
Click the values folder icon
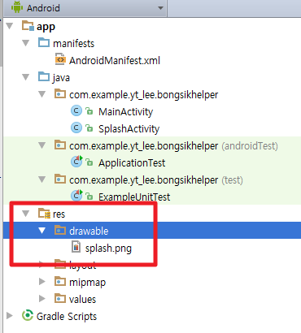(60, 298)
